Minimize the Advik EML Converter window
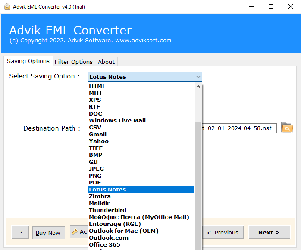The image size is (301, 250). (x=251, y=7)
